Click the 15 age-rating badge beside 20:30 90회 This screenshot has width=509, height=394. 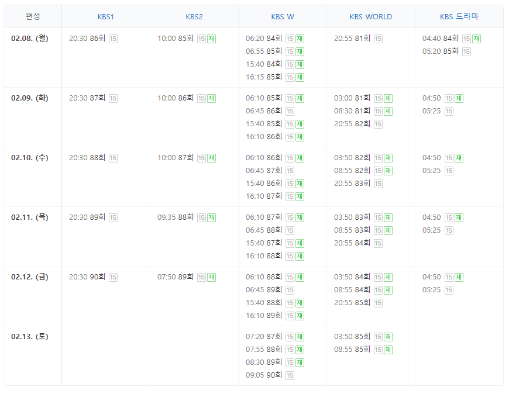pyautogui.click(x=113, y=278)
